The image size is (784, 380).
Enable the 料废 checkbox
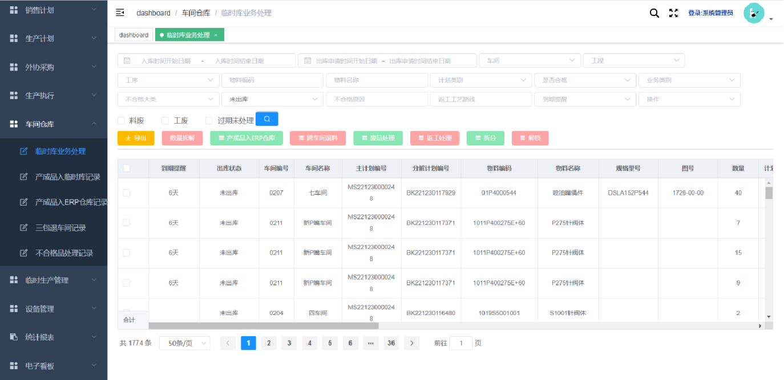click(121, 121)
